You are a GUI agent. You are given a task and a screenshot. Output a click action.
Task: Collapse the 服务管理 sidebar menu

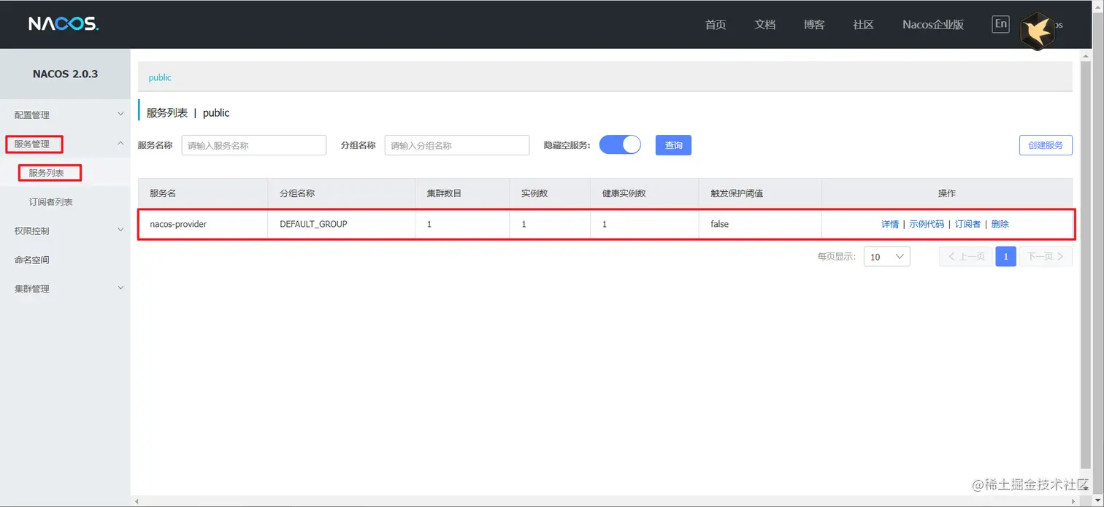[x=65, y=144]
